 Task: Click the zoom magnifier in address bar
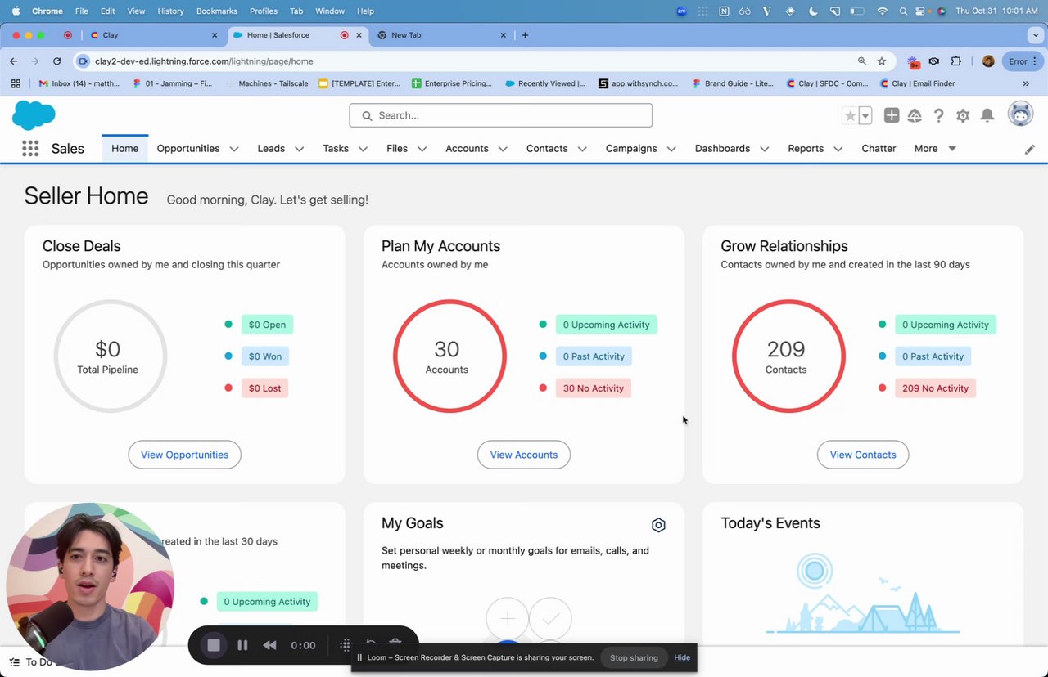point(862,61)
